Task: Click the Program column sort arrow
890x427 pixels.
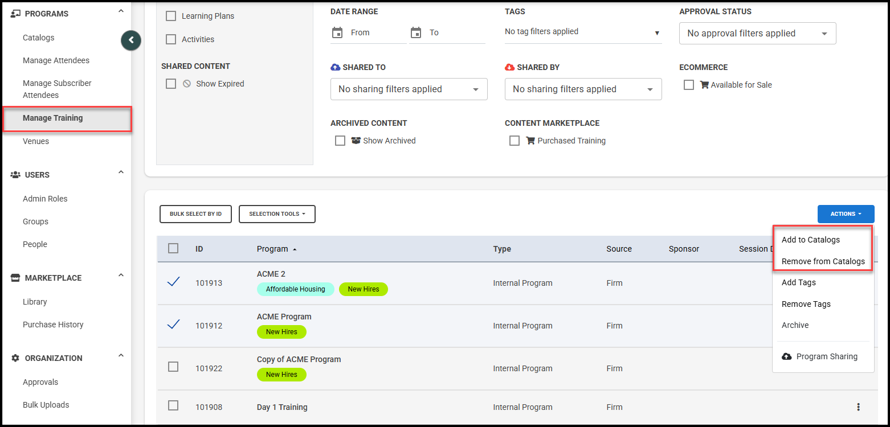Action: click(295, 249)
